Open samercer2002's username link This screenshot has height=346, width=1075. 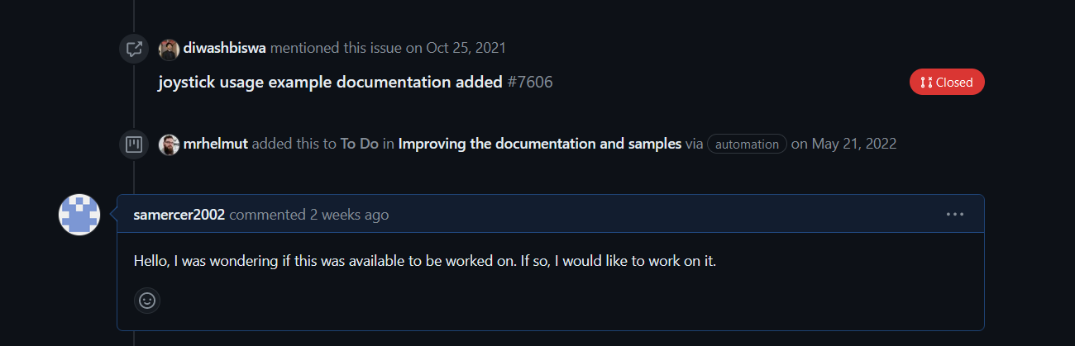[179, 215]
